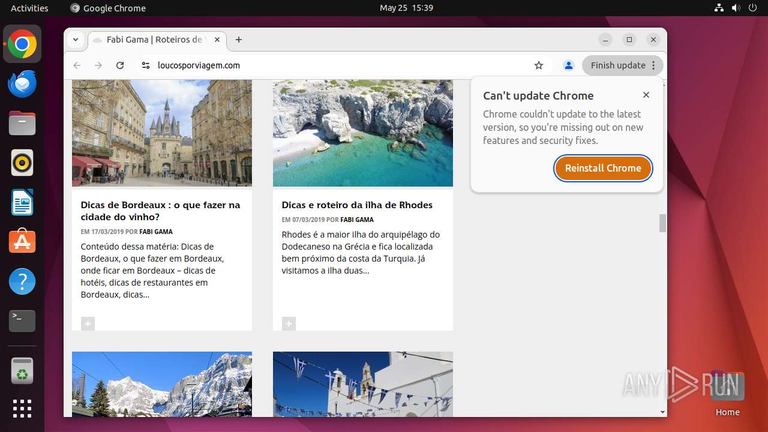Open the Files manager in dock
The image size is (768, 432).
coord(22,123)
